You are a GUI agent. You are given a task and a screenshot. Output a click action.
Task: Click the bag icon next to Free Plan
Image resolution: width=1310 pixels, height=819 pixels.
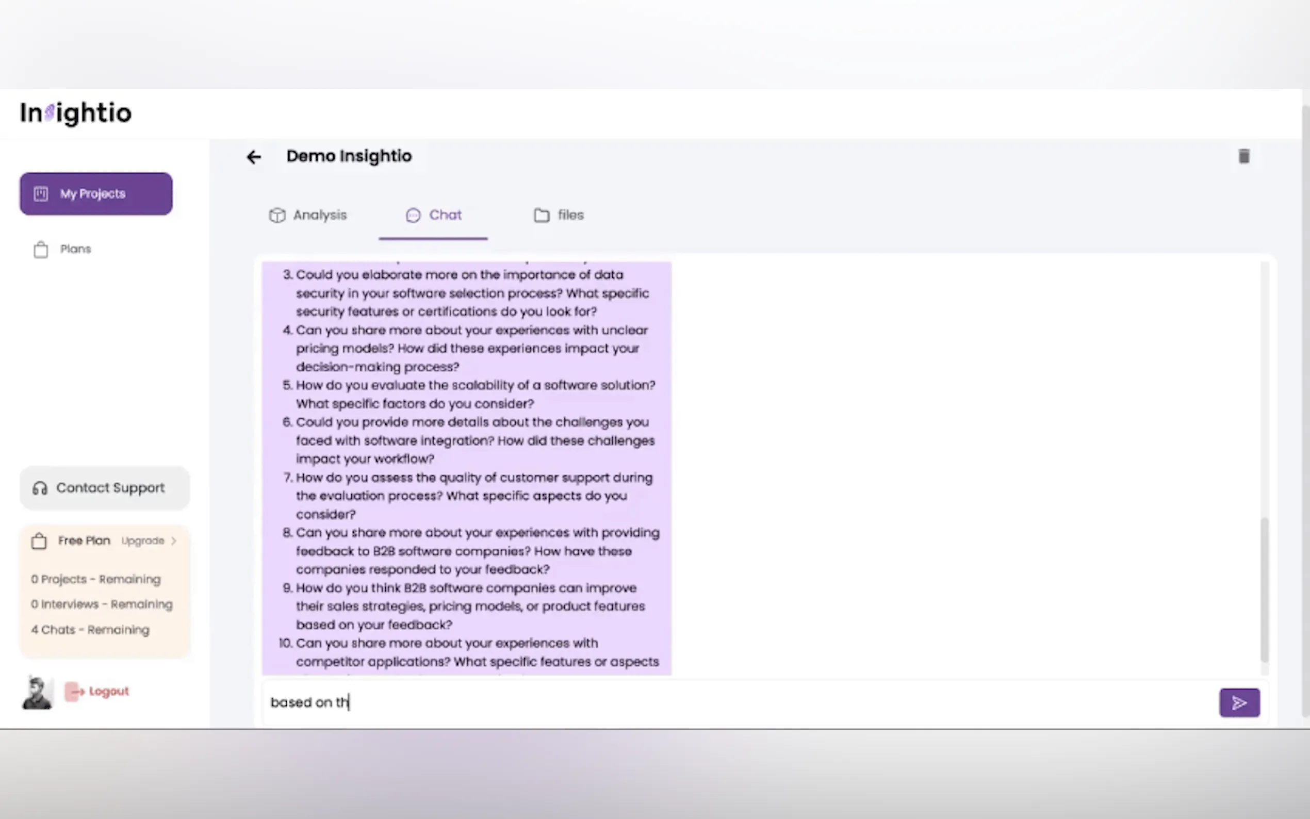tap(39, 540)
